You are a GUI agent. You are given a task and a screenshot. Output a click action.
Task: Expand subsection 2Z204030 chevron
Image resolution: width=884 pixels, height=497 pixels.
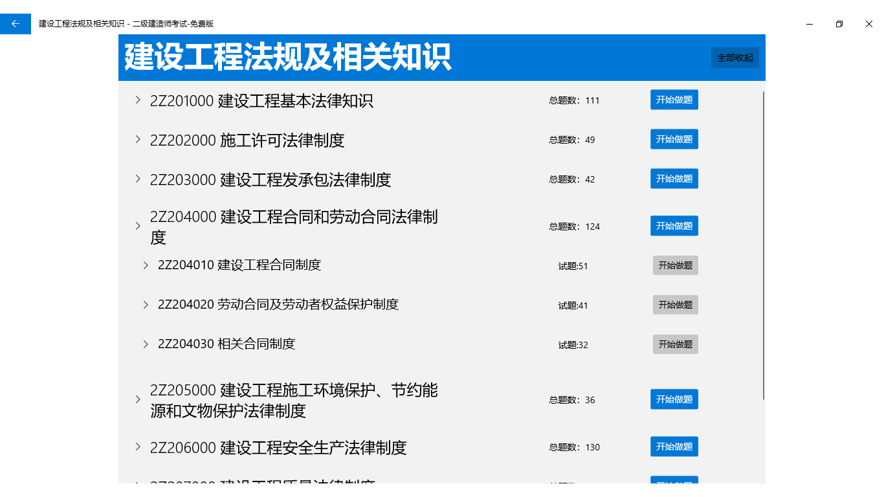(x=146, y=344)
